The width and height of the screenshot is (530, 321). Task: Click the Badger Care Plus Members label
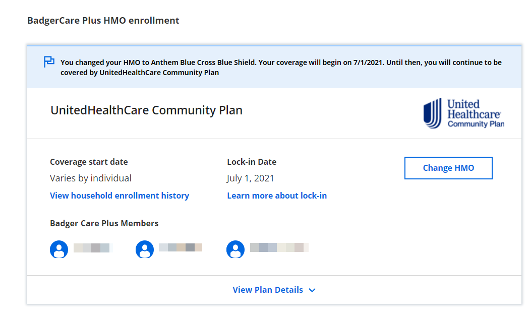[x=104, y=223]
